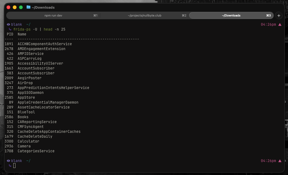Click the ~/ path segment in the top prompt
The image size is (288, 175).
pyautogui.click(x=28, y=24)
